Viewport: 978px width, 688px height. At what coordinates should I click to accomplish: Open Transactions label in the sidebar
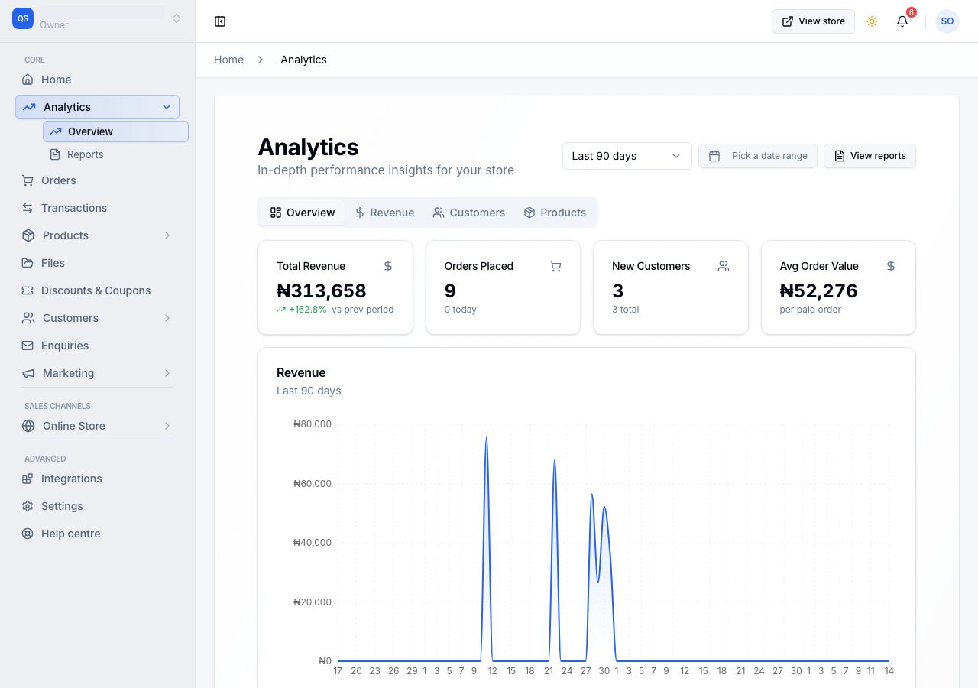pyautogui.click(x=74, y=208)
